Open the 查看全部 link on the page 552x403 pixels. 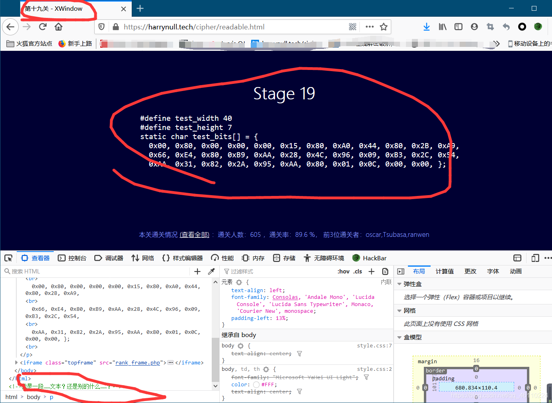point(195,235)
